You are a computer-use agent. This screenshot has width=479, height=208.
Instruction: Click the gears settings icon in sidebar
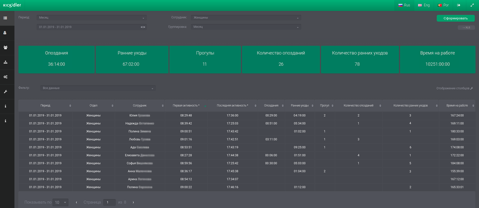pos(5,77)
